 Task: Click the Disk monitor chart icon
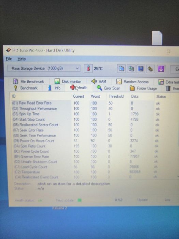point(57,81)
